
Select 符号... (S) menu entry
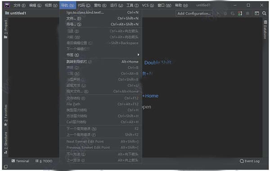click(x=102, y=24)
